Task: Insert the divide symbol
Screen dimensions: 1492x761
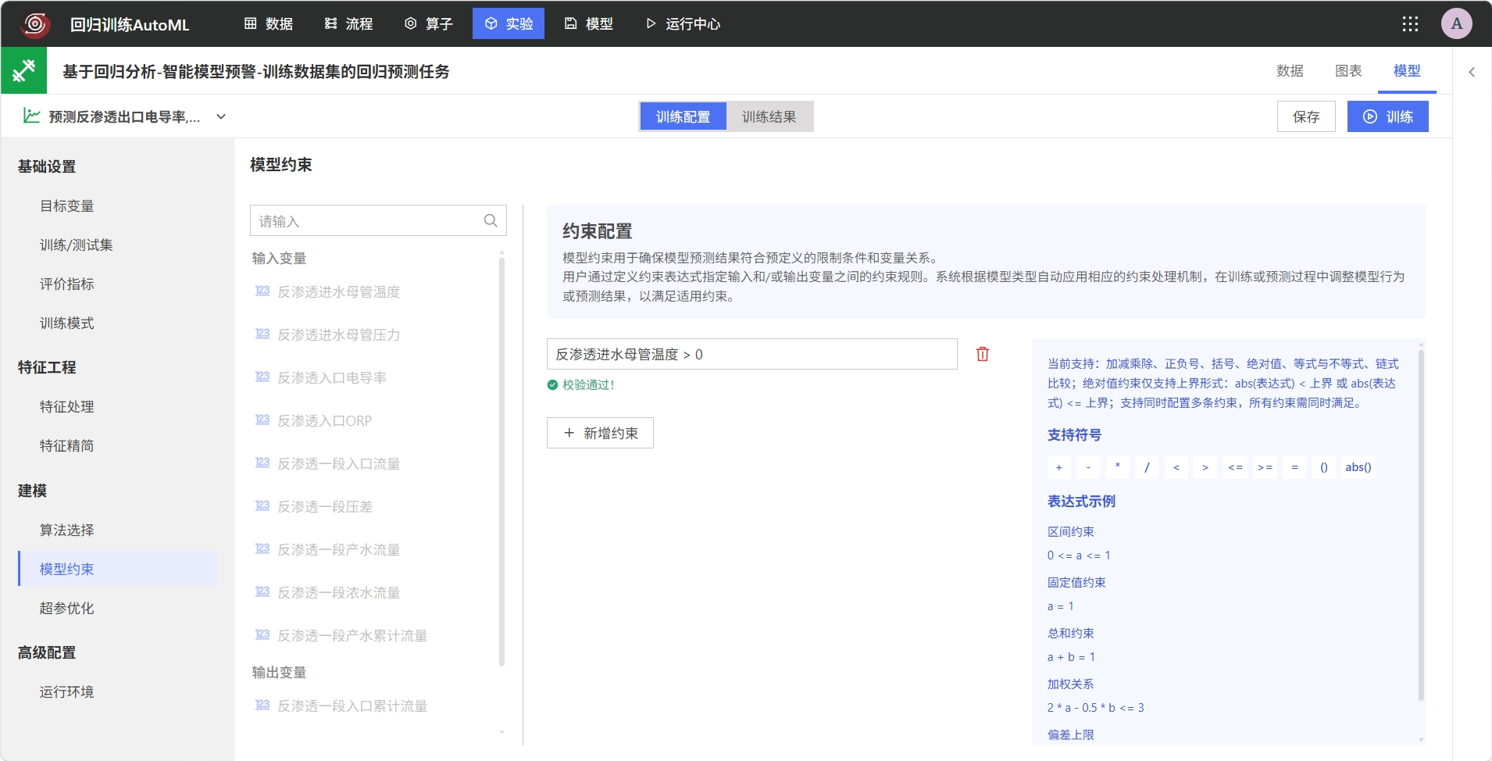Action: tap(1147, 467)
